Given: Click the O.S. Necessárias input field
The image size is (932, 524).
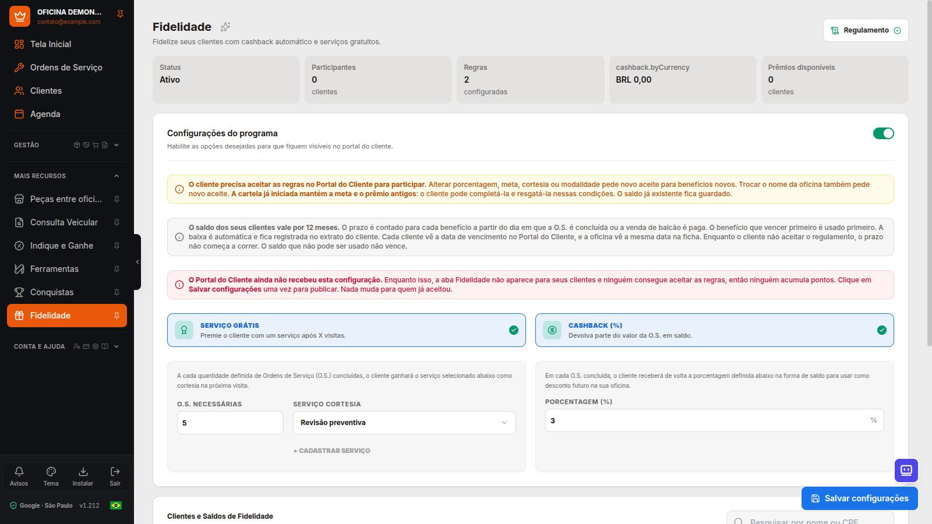Looking at the screenshot, I should (x=230, y=423).
